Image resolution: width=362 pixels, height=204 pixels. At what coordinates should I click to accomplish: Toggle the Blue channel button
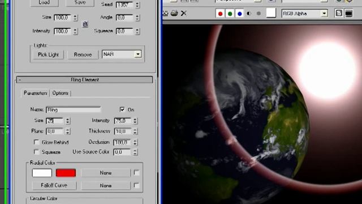pos(240,14)
